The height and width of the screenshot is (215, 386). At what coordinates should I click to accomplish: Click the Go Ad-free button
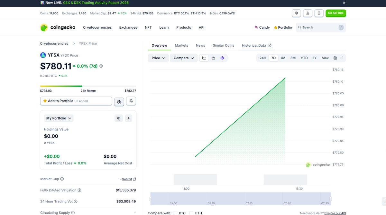tap(336, 13)
